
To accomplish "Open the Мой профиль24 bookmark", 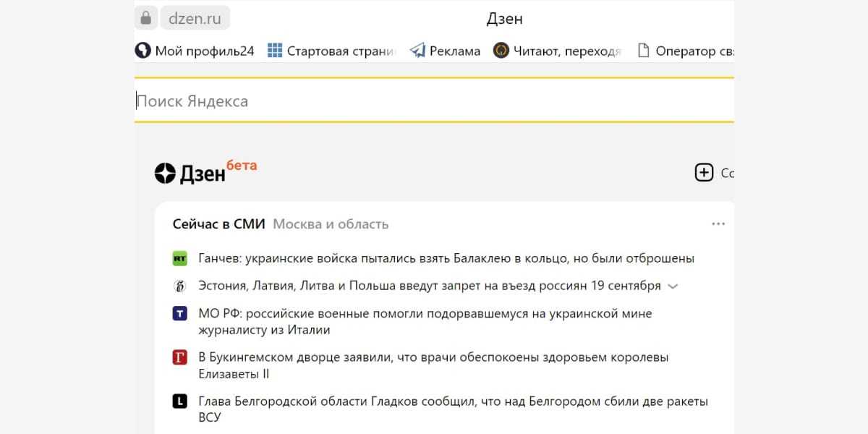I will [x=195, y=51].
